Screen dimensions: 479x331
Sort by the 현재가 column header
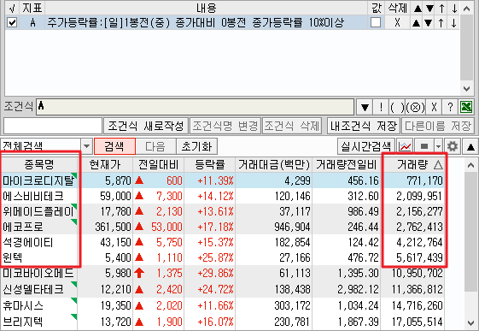[105, 164]
